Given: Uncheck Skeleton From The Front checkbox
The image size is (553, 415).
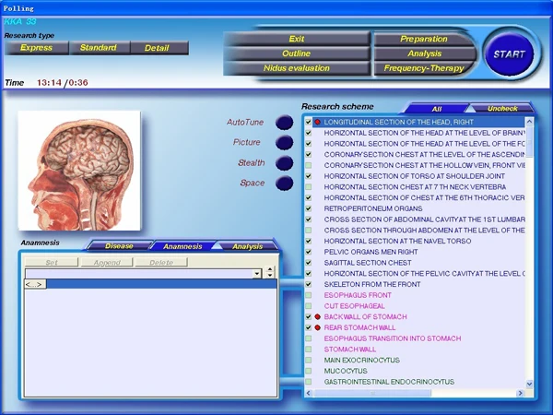Looking at the screenshot, I should 309,284.
